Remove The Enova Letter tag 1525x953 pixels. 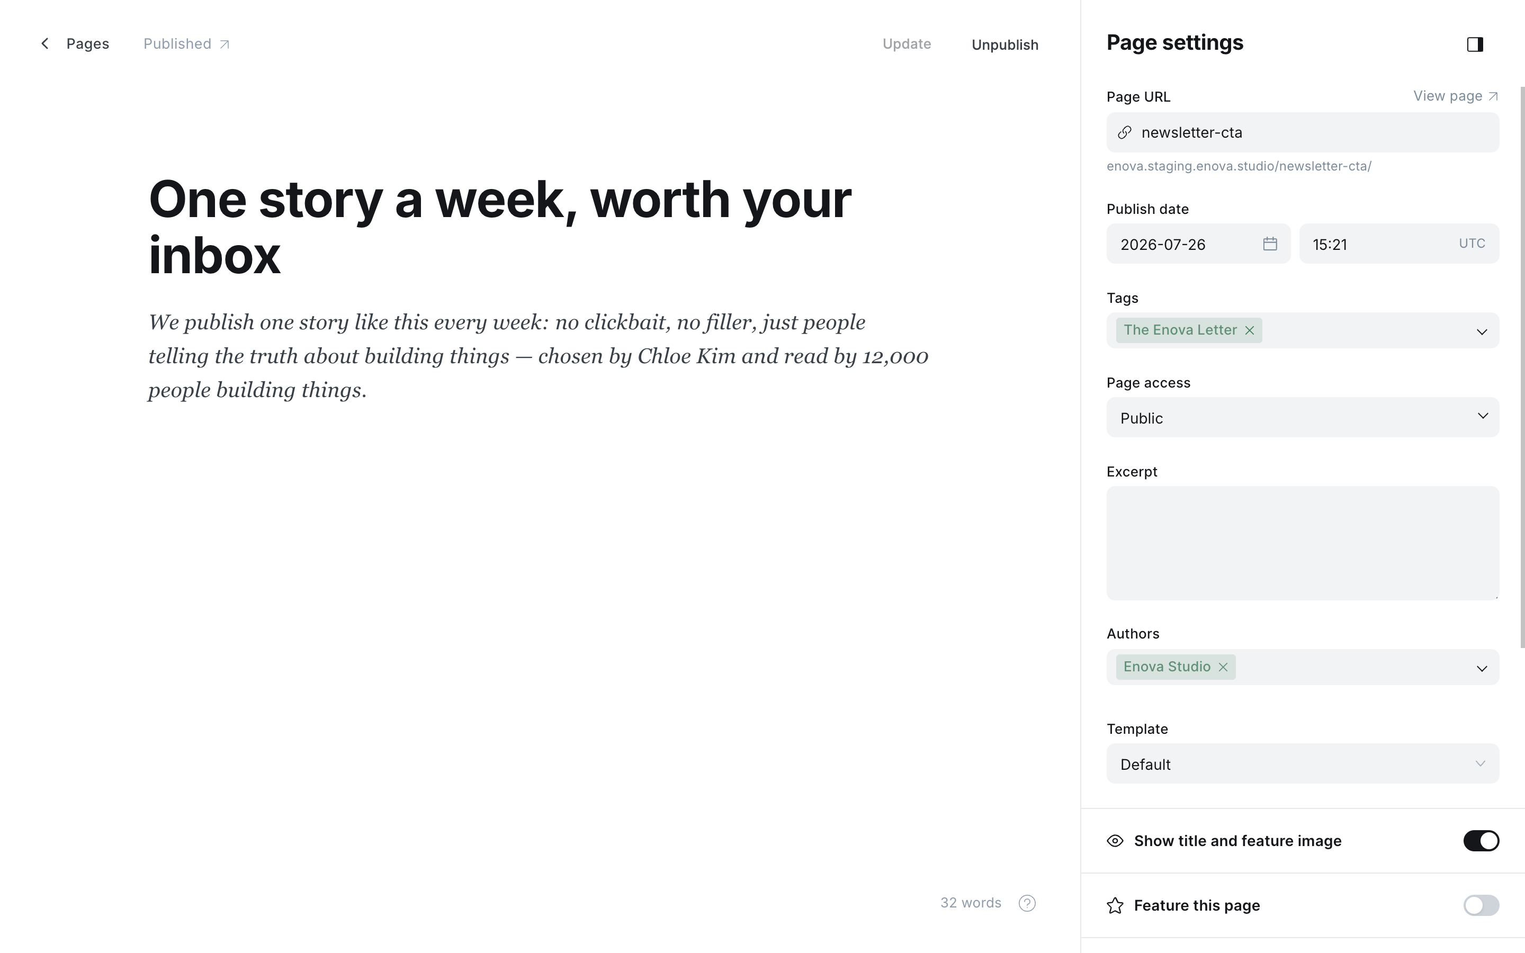(1249, 330)
